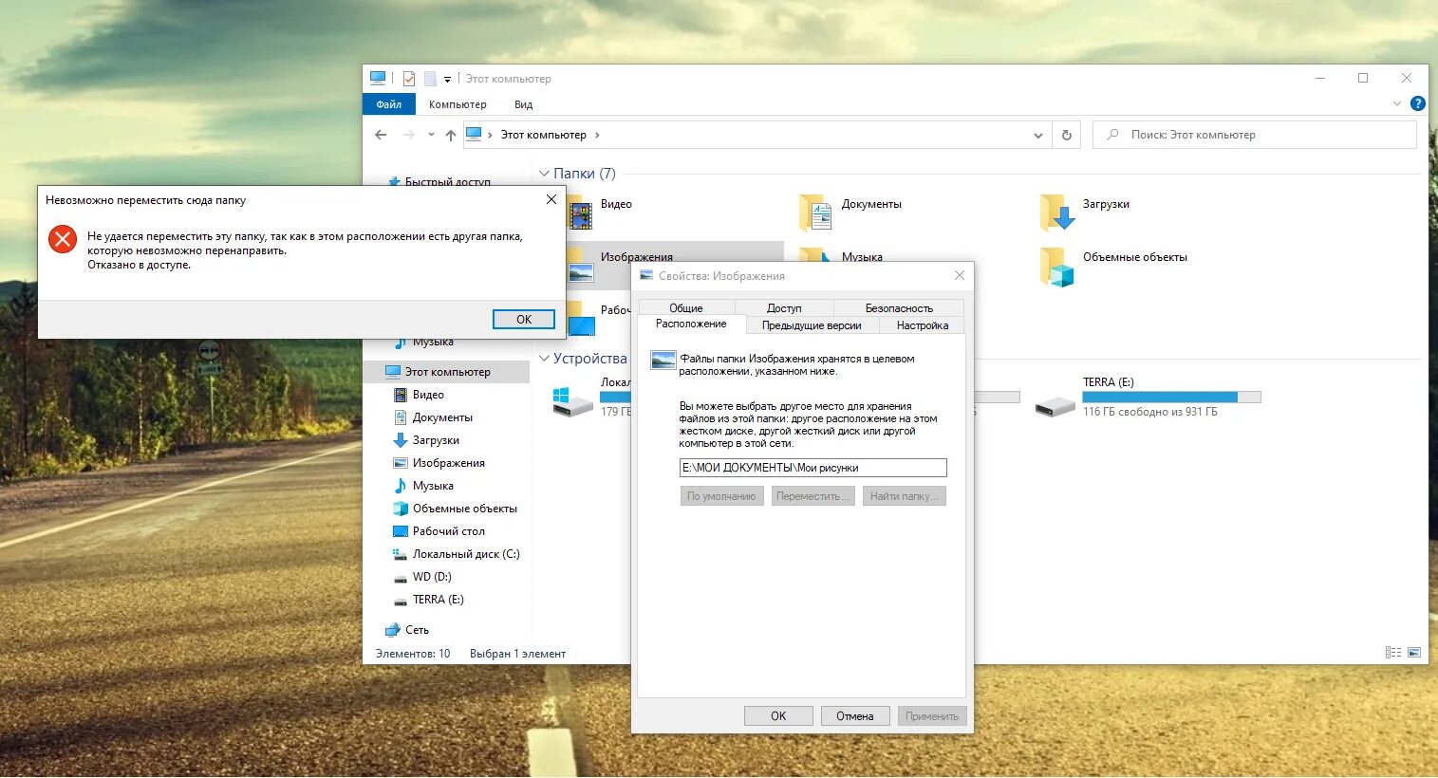Refresh the Explorer address bar
This screenshot has height=778, width=1438.
click(1066, 135)
